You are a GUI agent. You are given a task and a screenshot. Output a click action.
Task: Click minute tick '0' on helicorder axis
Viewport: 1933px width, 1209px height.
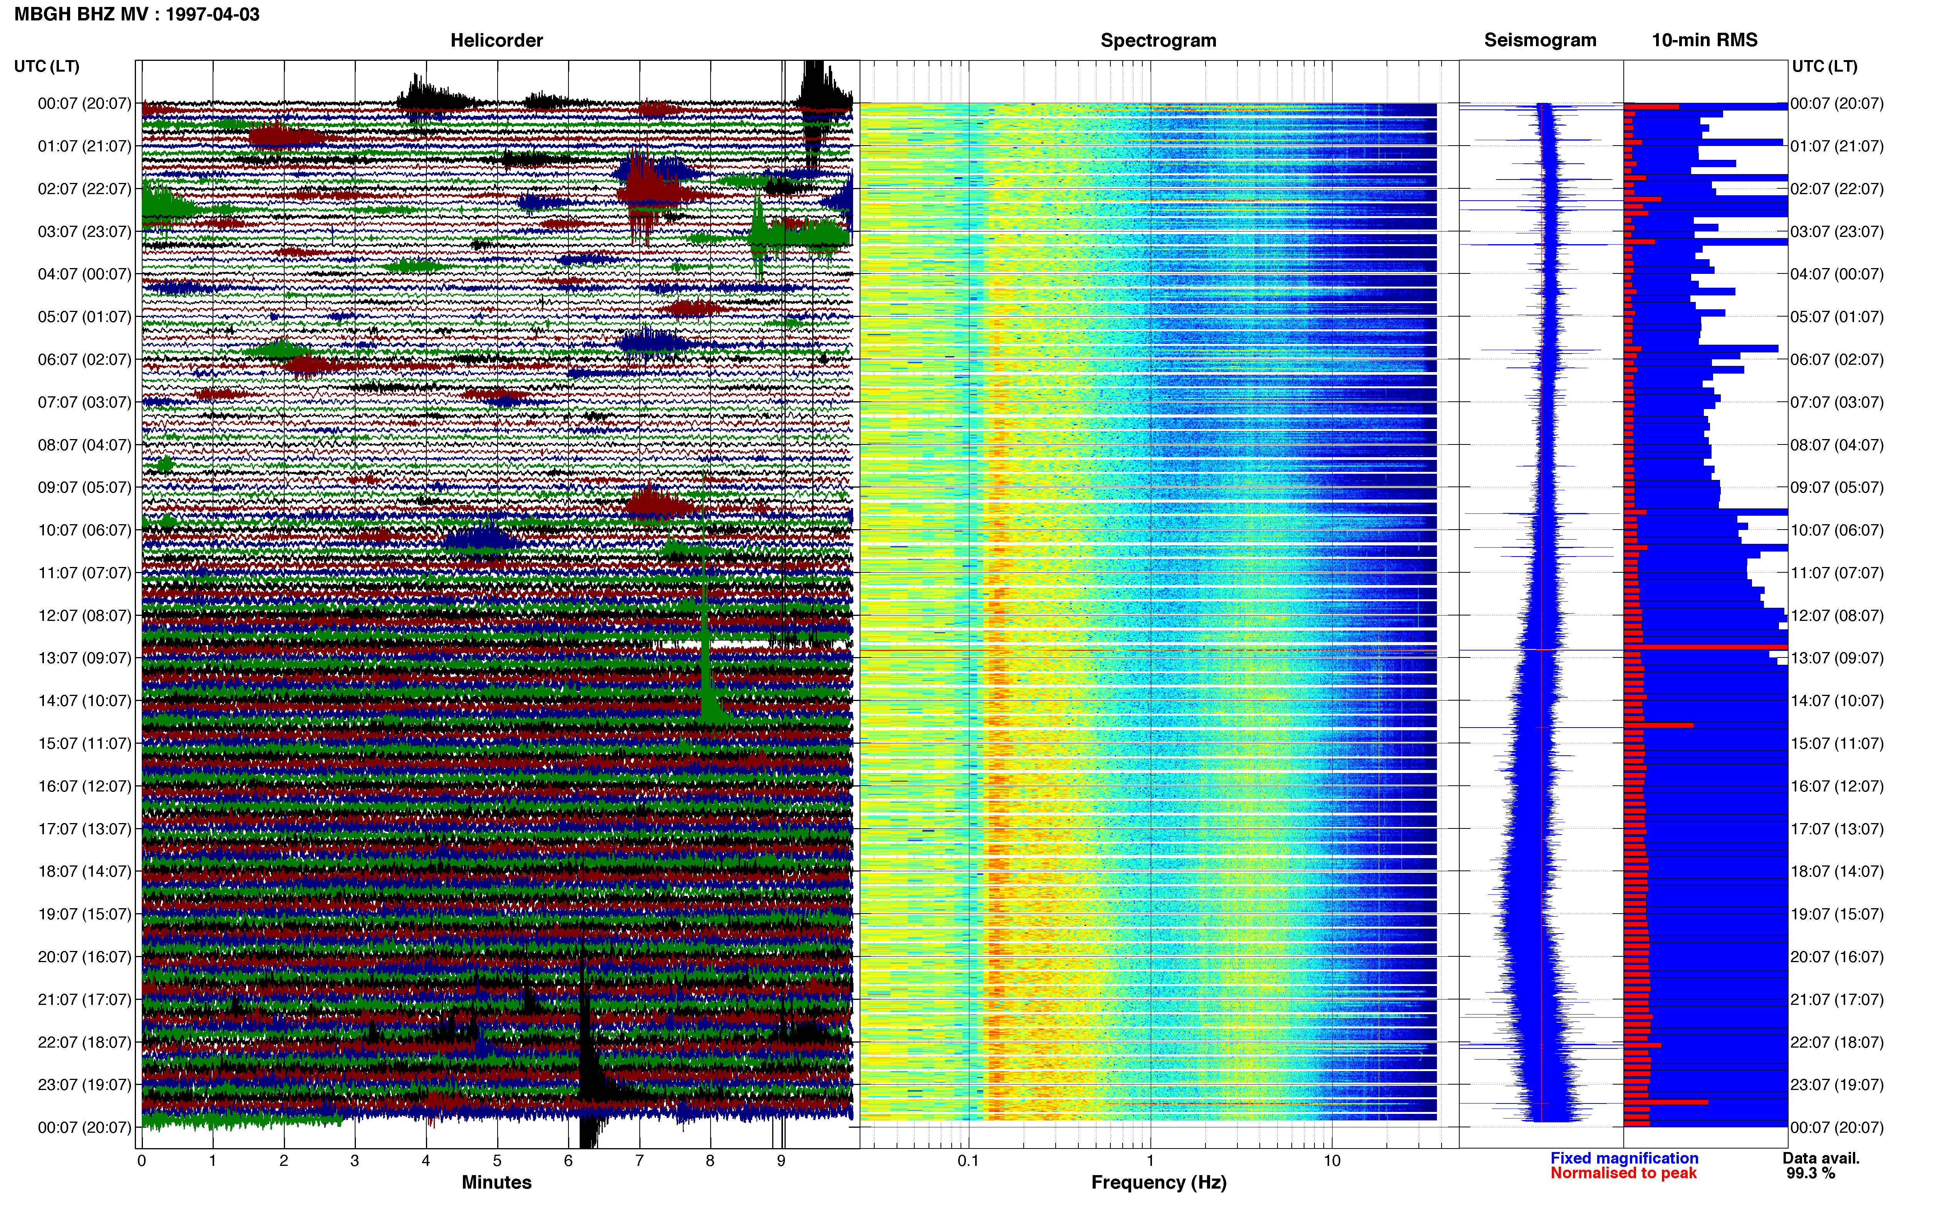click(x=141, y=1161)
